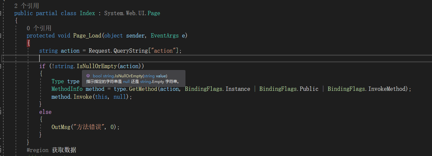432x156 pixels.
Task: Click the MethodInfo type name
Action: click(67, 89)
